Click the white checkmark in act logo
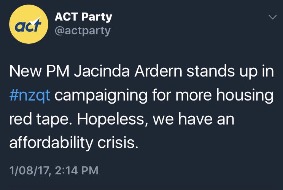Viewport: 283px width, 190px height. pos(35,21)
